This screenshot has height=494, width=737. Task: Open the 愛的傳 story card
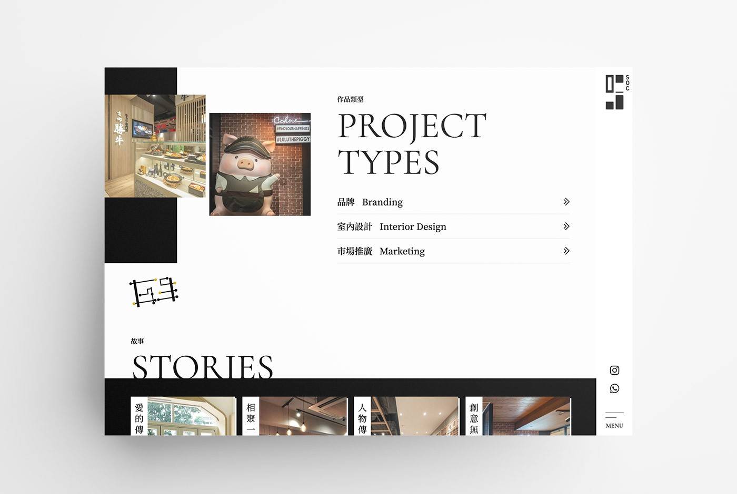click(x=183, y=416)
